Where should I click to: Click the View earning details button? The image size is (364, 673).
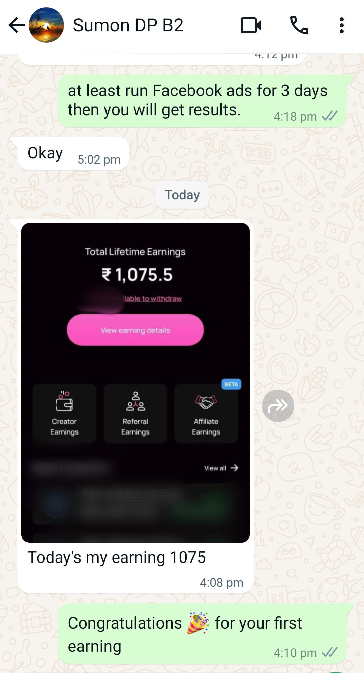135,330
